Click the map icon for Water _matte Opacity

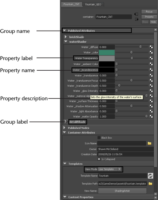coord(151,116)
